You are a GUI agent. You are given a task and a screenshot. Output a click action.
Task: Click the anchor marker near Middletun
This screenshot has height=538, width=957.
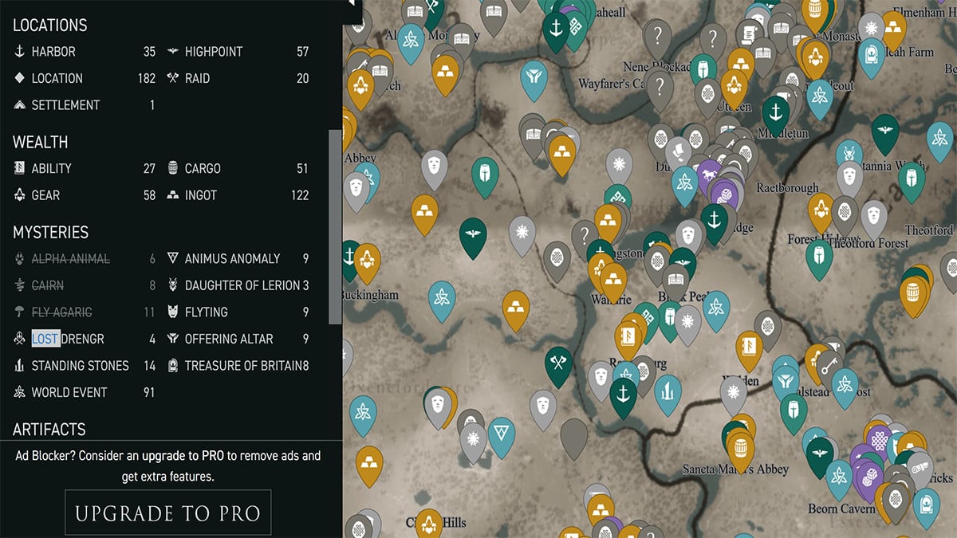(776, 112)
